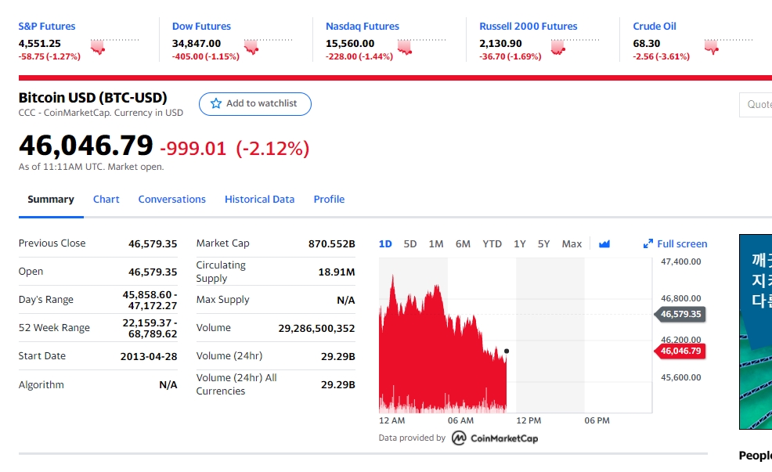Click the Volume (24hr) label
The height and width of the screenshot is (472, 772).
coord(229,356)
